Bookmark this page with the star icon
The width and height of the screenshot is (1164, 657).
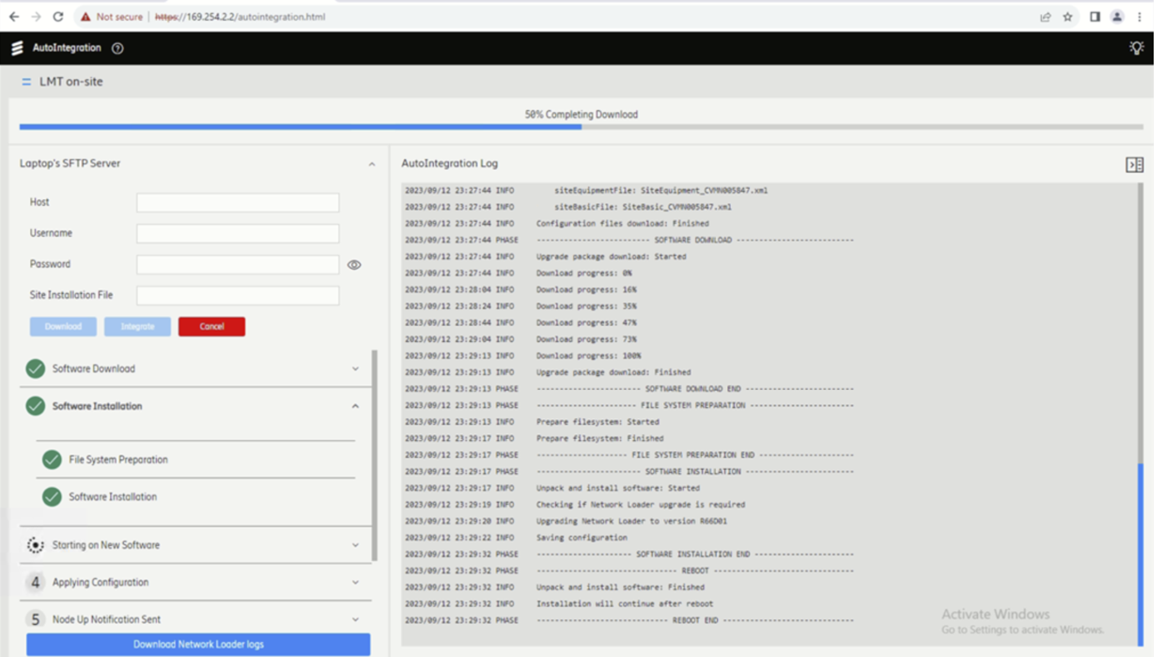click(1068, 17)
